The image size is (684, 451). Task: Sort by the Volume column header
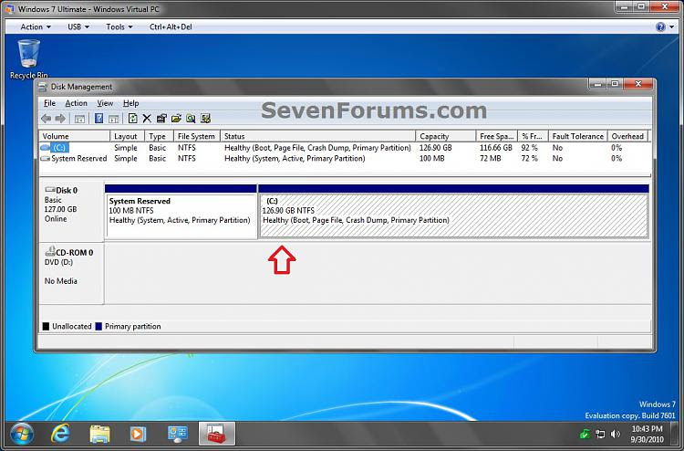[x=74, y=136]
